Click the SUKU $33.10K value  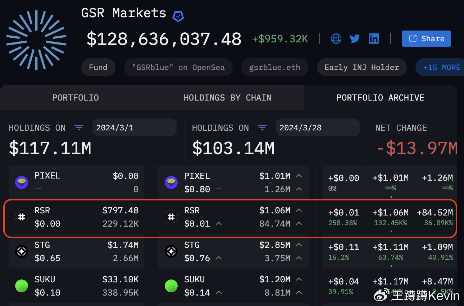[120, 279]
